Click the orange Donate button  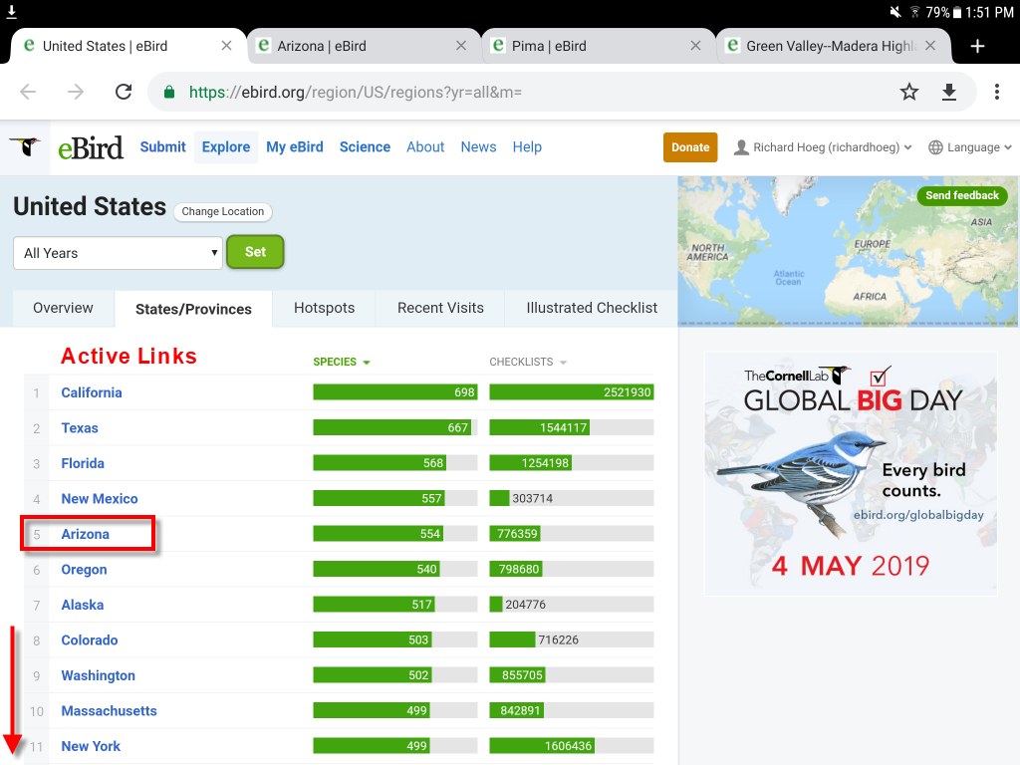coord(690,147)
